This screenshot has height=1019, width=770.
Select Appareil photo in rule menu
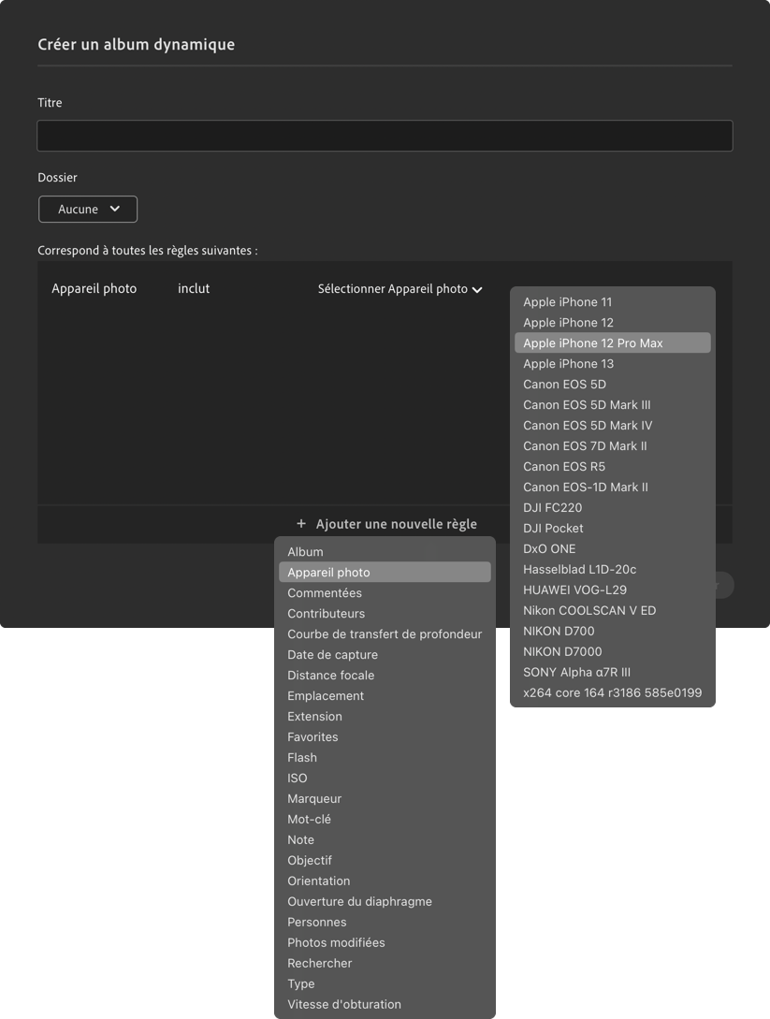point(385,573)
